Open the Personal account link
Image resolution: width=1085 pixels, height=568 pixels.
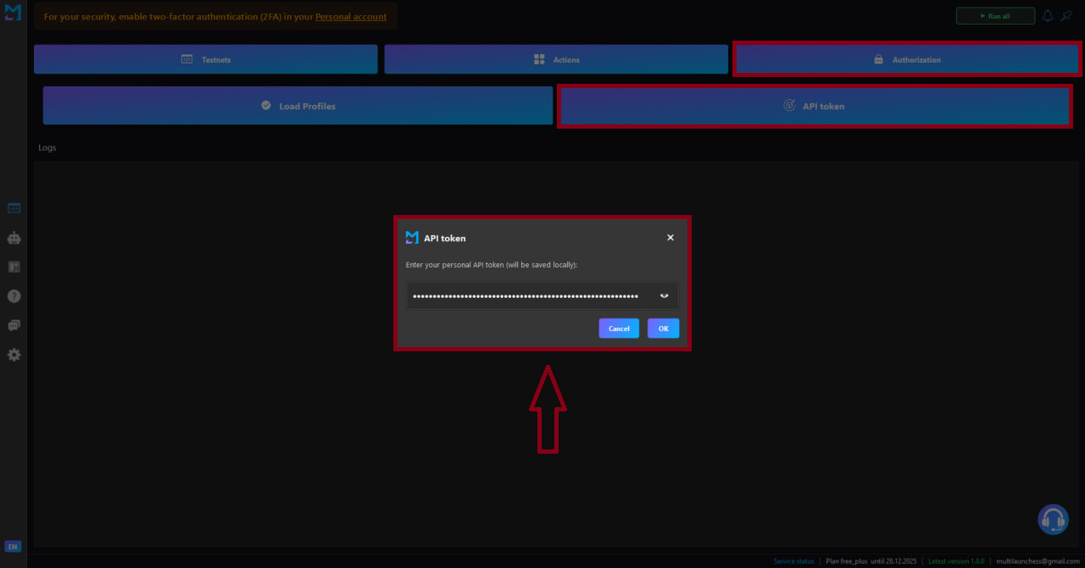[351, 16]
